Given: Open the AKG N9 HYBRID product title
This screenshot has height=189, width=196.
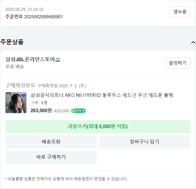Looking at the screenshot, I should (x=102, y=95).
